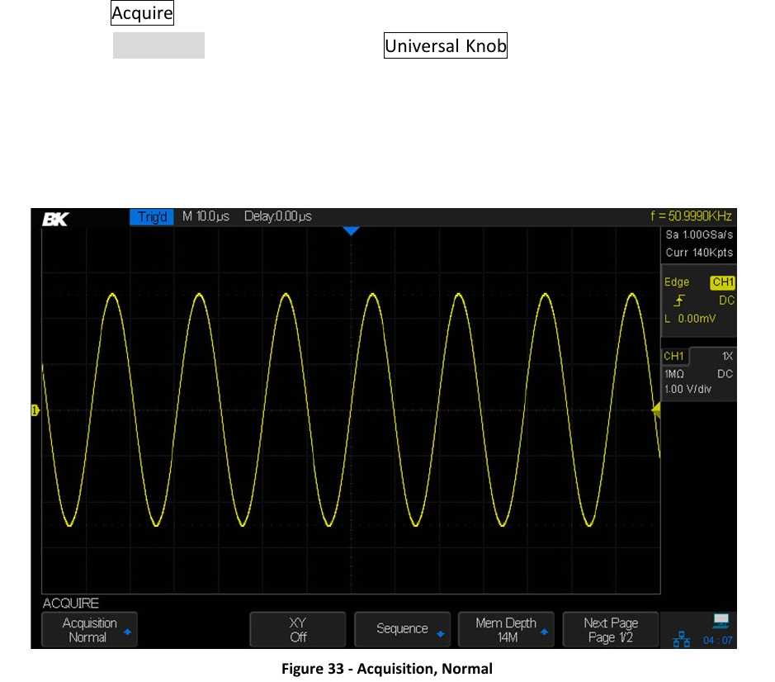775x682 pixels.
Task: Go to Next Page of ACQUIRE menu
Action: coord(611,629)
